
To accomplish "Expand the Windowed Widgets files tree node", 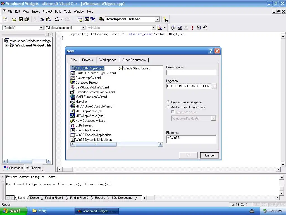I will (6, 45).
